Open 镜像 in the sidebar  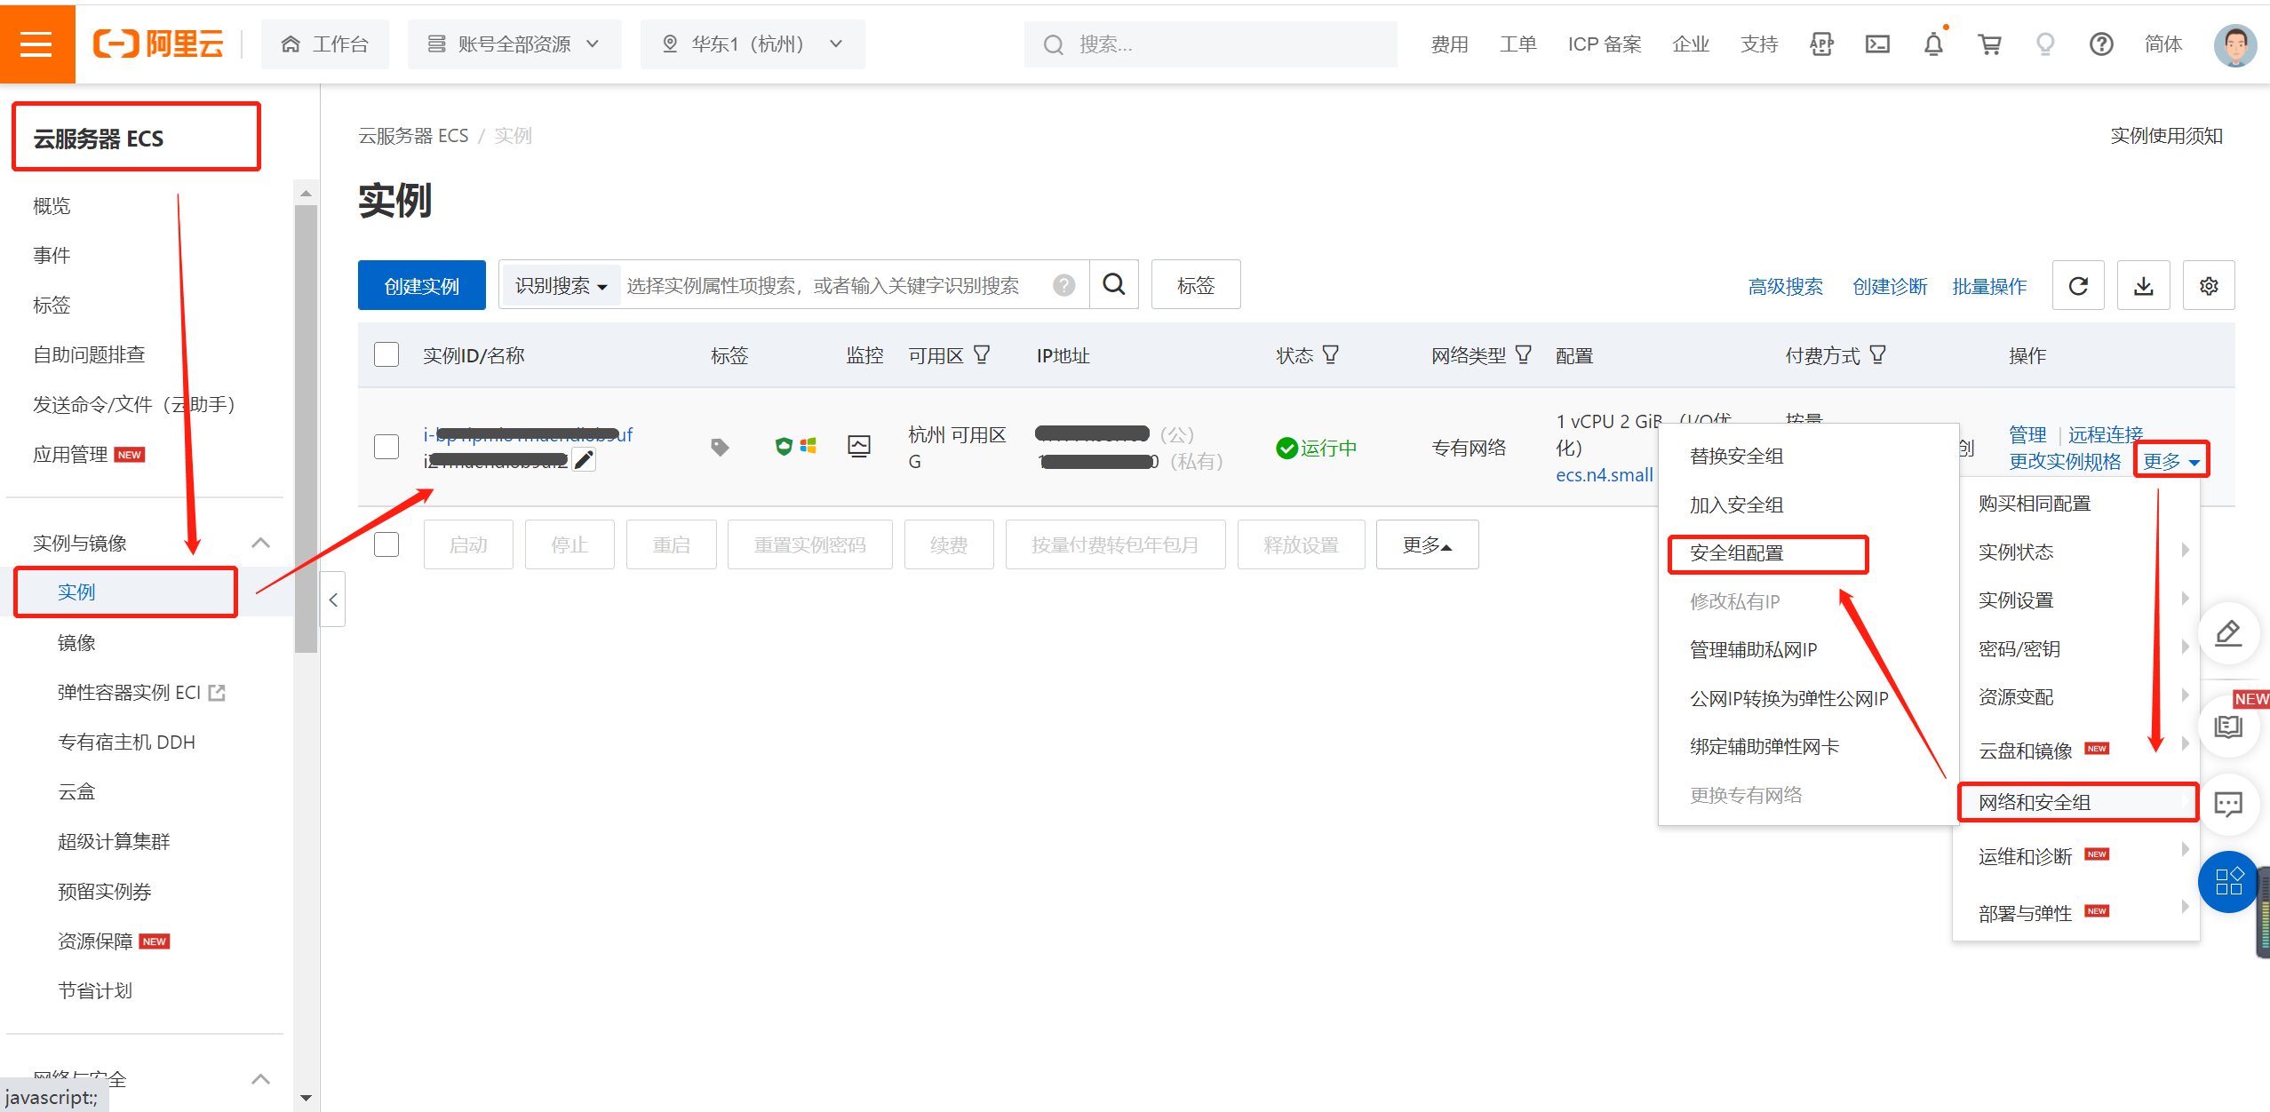tap(76, 642)
